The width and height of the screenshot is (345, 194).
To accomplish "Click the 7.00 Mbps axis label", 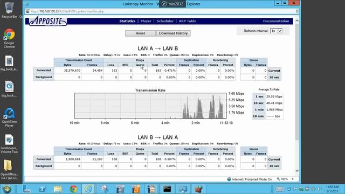I will 236,93.
